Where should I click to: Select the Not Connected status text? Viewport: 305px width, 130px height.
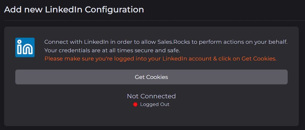[x=151, y=96]
